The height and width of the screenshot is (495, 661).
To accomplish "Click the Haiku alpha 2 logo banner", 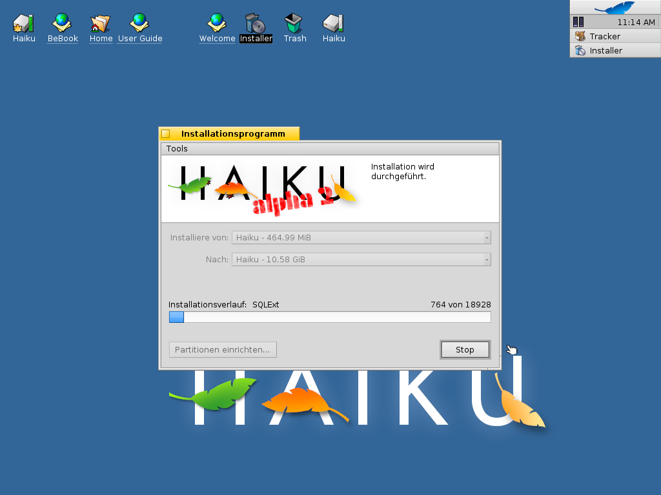I will [262, 189].
